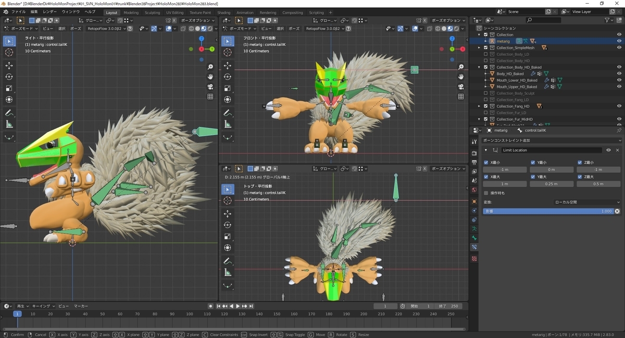Switch to the Sculpting workspace tab

(152, 12)
